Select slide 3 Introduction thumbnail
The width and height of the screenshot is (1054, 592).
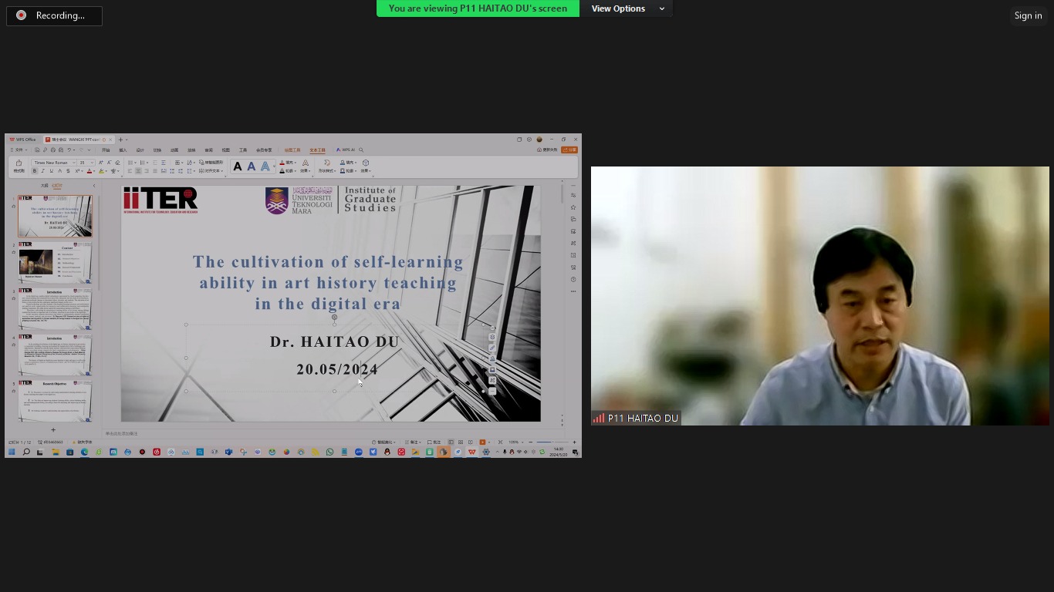pyautogui.click(x=55, y=308)
